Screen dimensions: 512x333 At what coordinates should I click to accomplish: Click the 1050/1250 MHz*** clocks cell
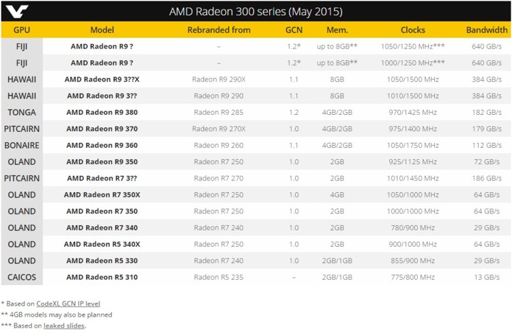point(413,46)
